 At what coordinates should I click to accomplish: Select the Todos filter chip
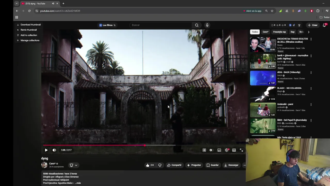coord(255,32)
